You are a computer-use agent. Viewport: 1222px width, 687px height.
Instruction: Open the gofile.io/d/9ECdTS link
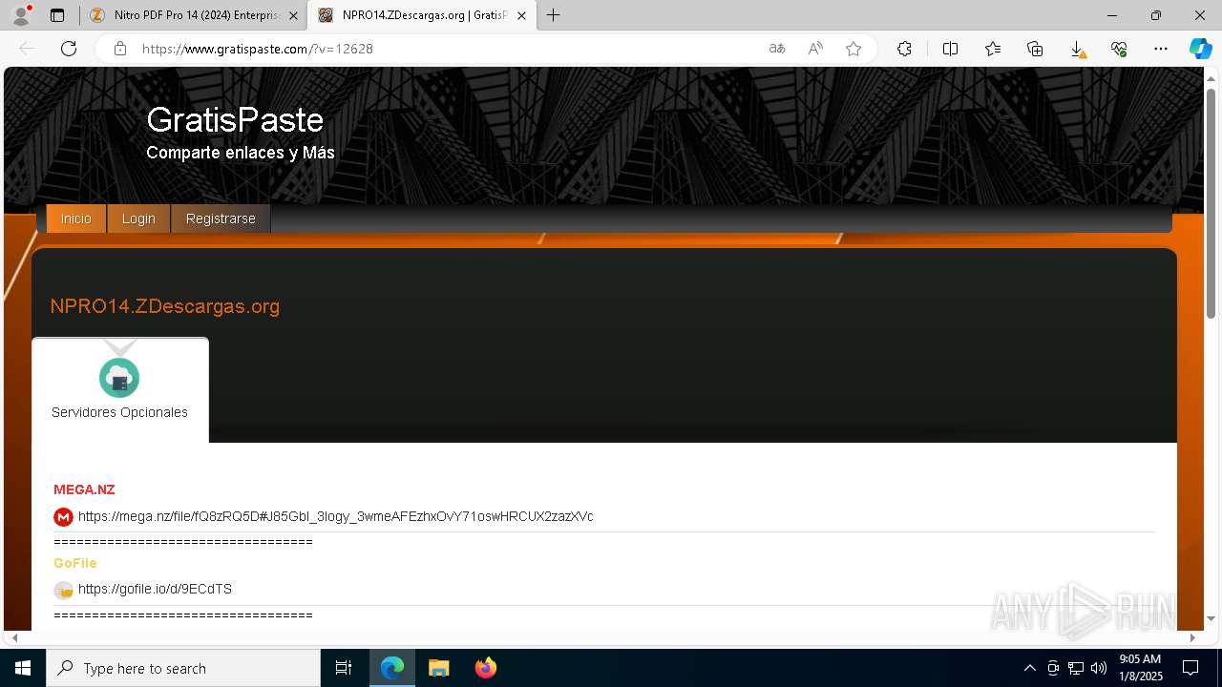tap(155, 589)
